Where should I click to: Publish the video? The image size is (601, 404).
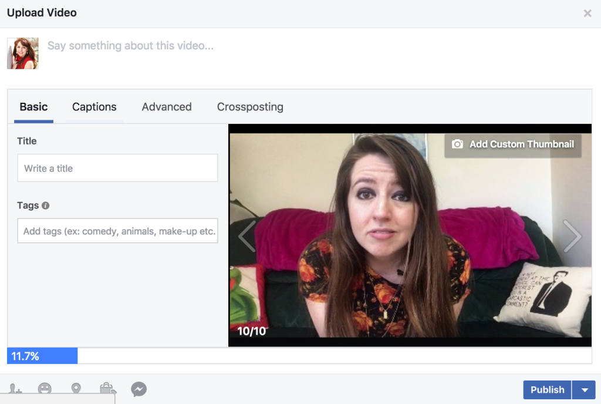coord(547,389)
